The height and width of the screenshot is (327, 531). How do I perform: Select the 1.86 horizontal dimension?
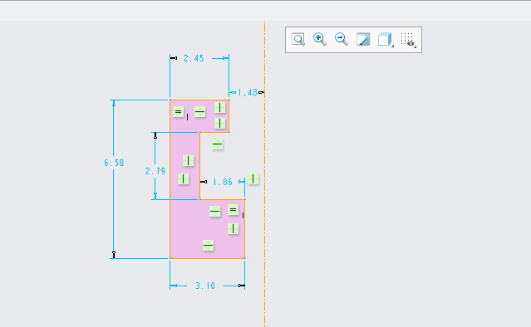pos(223,183)
